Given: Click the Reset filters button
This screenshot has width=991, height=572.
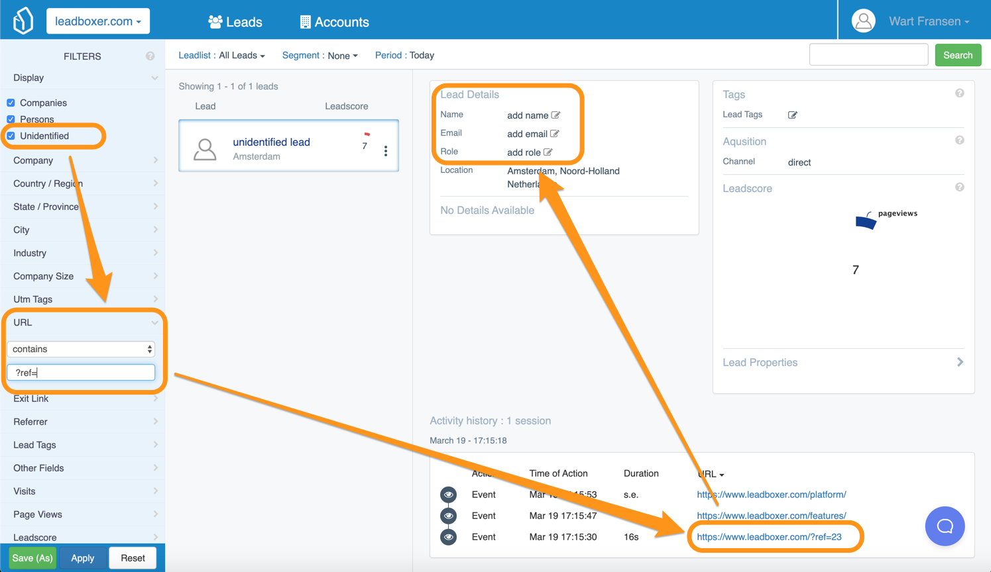Looking at the screenshot, I should (133, 558).
